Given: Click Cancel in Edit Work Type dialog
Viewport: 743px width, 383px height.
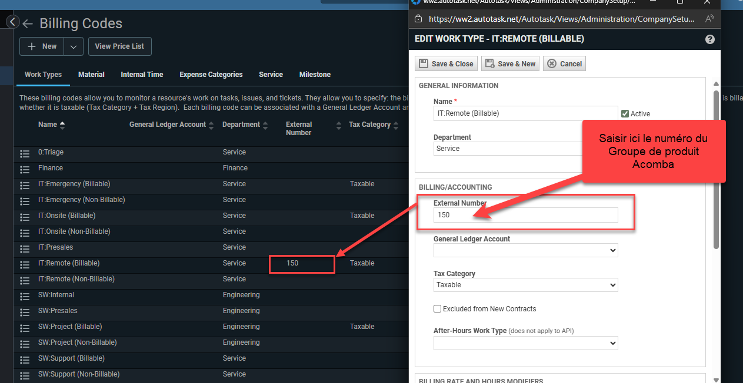Looking at the screenshot, I should pyautogui.click(x=564, y=63).
